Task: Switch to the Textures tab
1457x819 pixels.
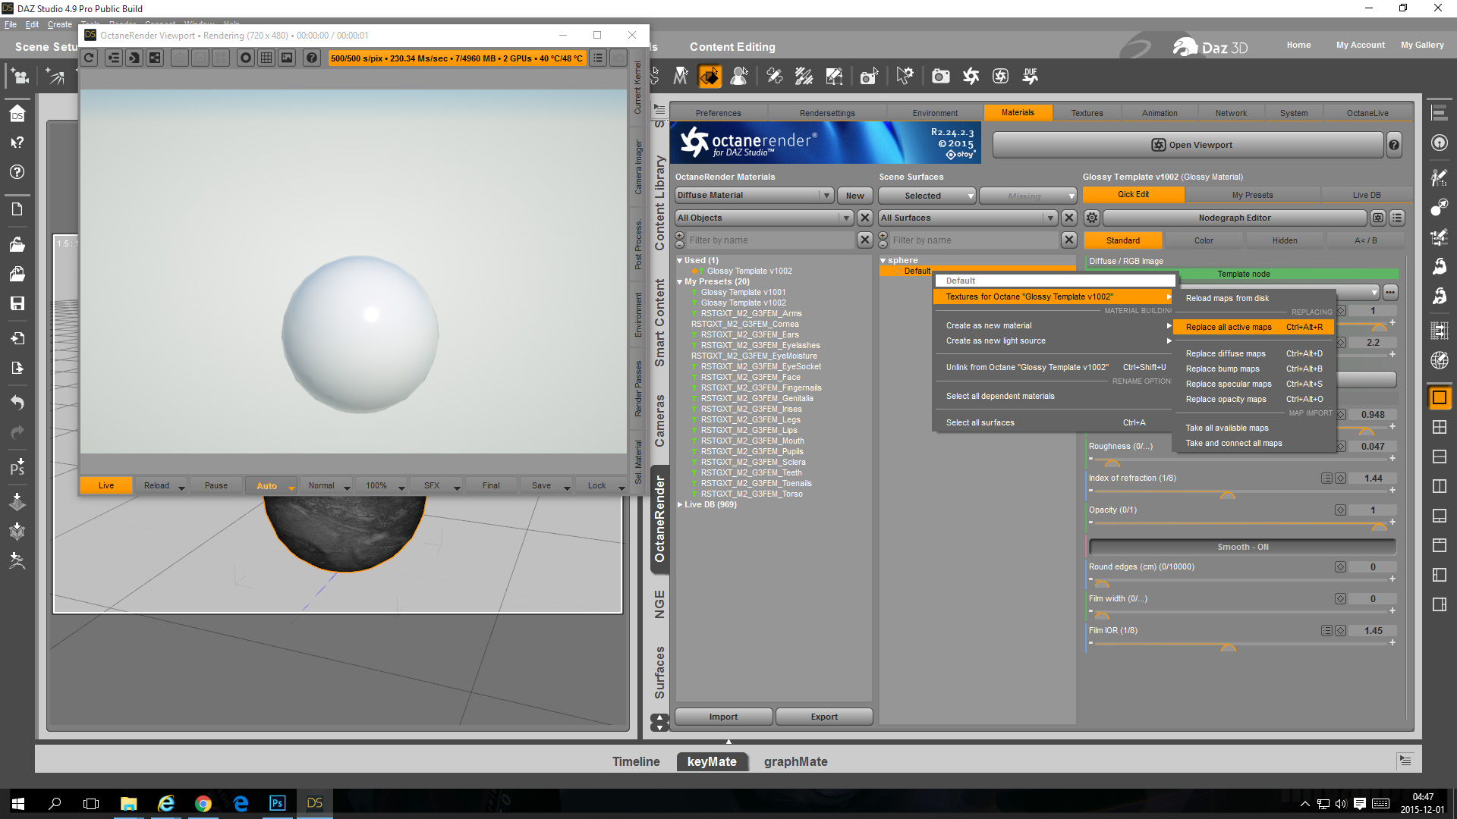Action: point(1087,113)
